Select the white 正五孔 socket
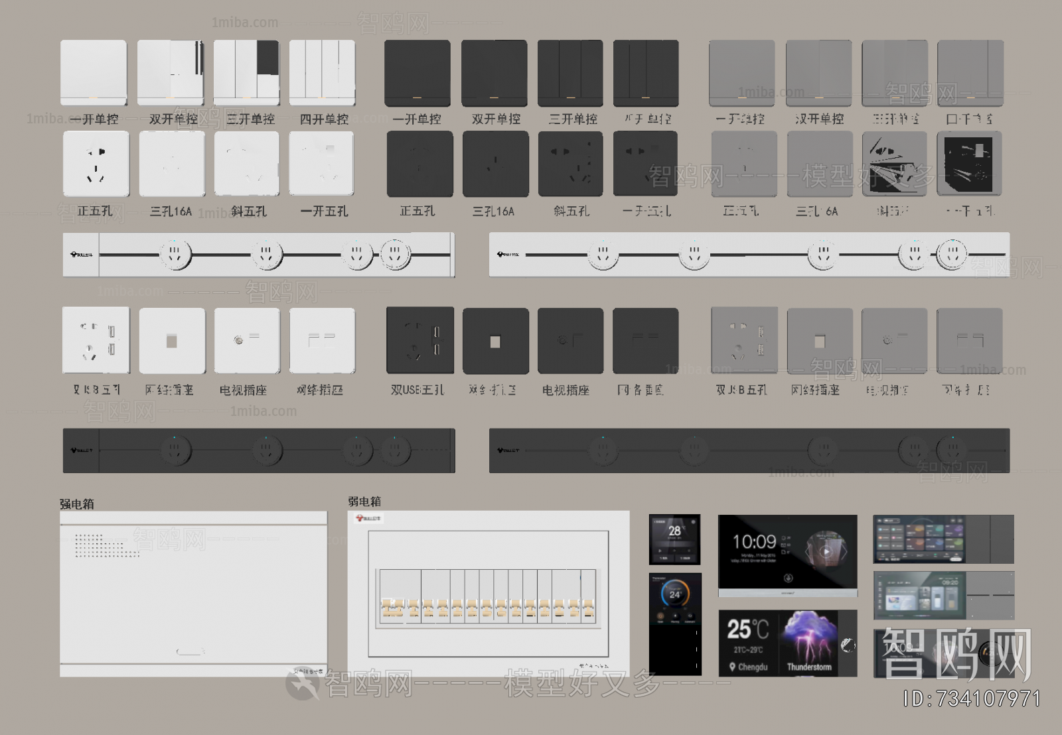Image resolution: width=1062 pixels, height=735 pixels. [x=96, y=164]
